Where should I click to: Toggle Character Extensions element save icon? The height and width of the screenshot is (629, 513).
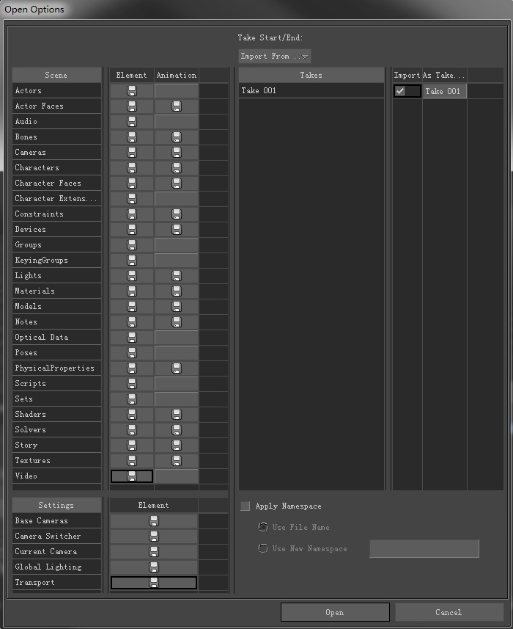tap(132, 199)
